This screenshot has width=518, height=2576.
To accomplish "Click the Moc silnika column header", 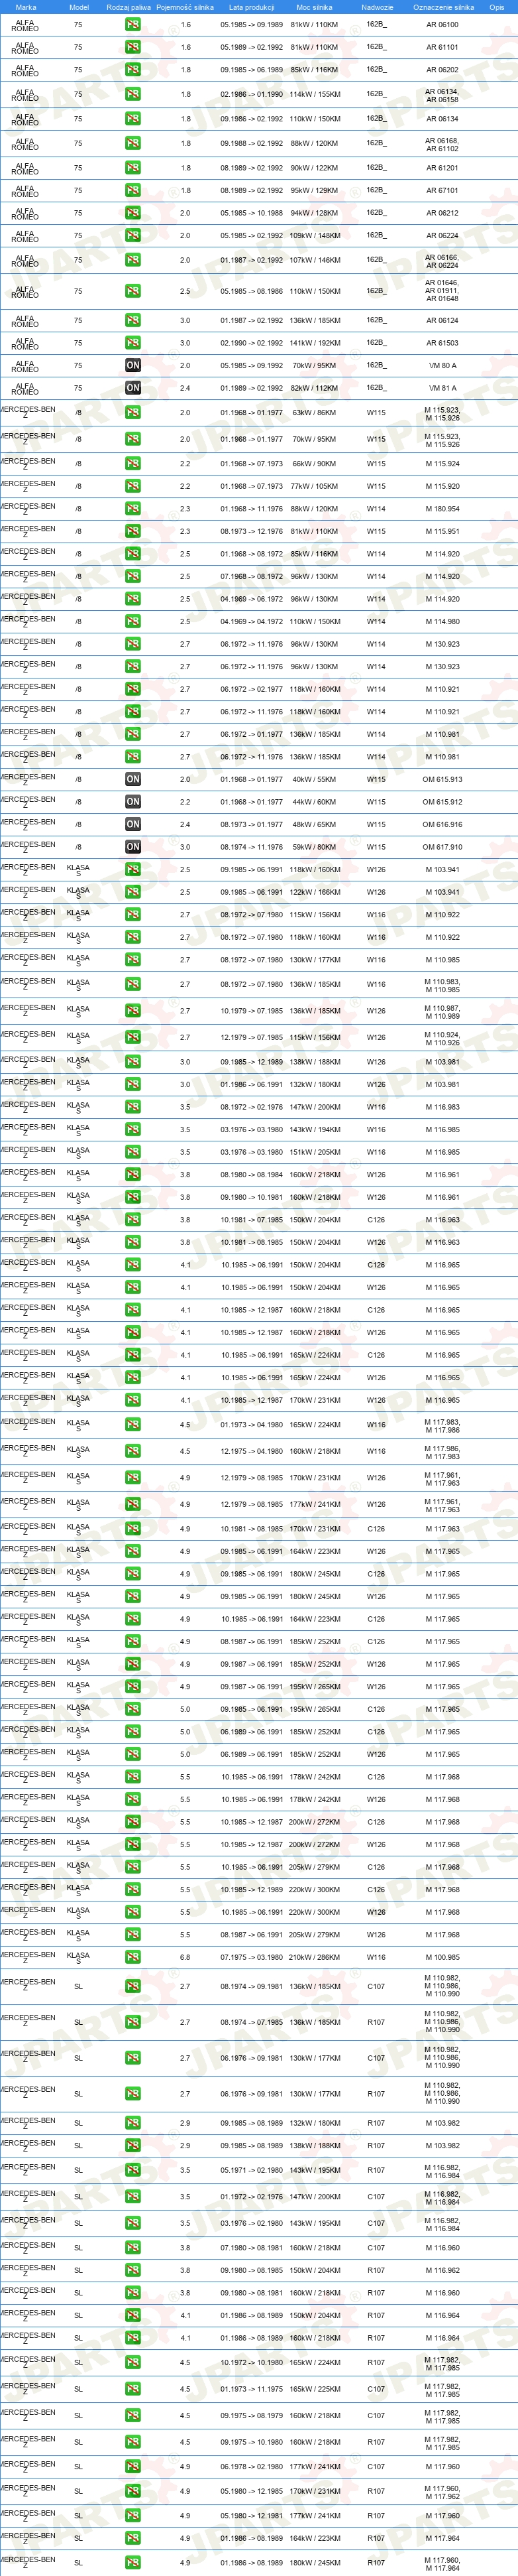I will [x=315, y=7].
